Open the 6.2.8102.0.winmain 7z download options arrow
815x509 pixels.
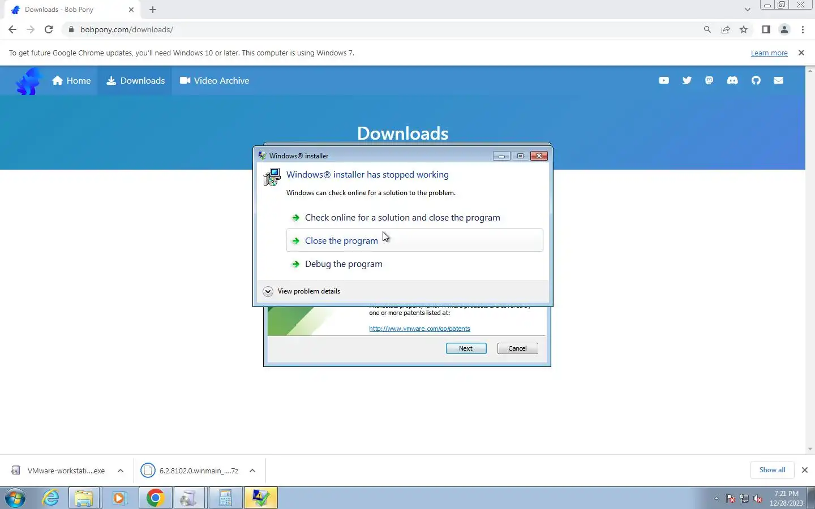pos(252,471)
